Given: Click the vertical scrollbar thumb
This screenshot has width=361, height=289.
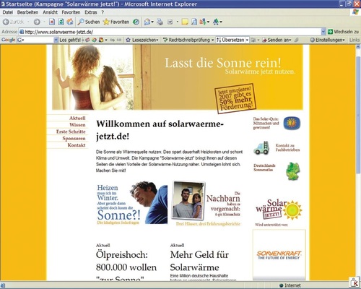Looking at the screenshot, I should click(358, 115).
